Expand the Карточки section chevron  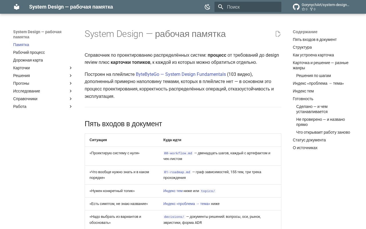pos(71,68)
